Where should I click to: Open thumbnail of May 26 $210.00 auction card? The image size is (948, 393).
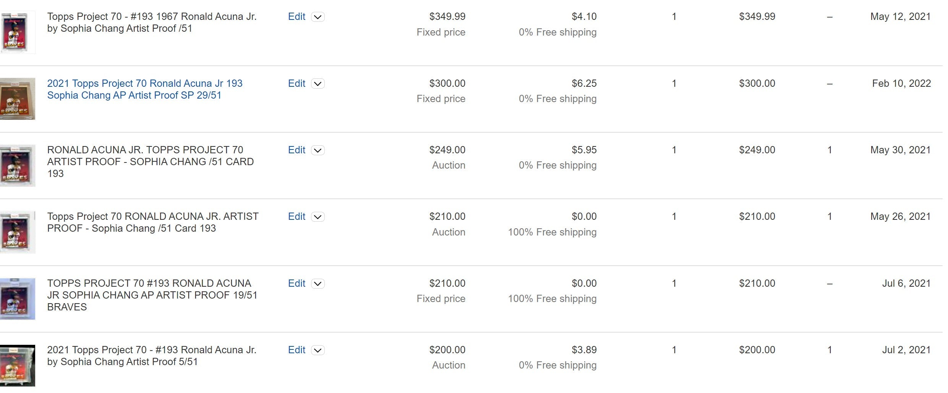(17, 232)
